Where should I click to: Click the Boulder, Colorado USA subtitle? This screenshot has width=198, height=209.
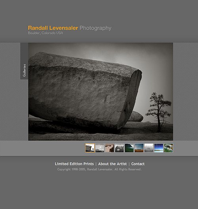(x=45, y=33)
